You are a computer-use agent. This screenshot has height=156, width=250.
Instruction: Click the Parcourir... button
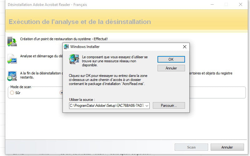(x=169, y=106)
